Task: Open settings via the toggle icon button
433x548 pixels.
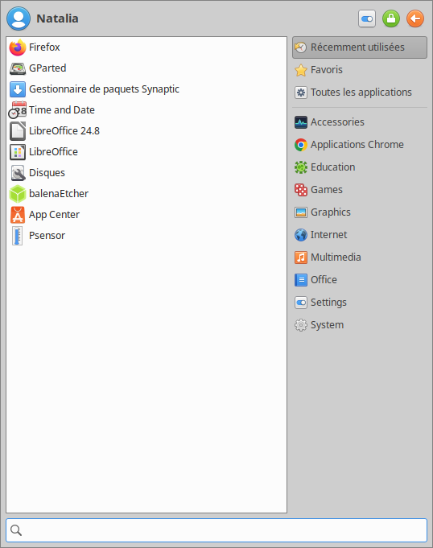Action: 367,19
